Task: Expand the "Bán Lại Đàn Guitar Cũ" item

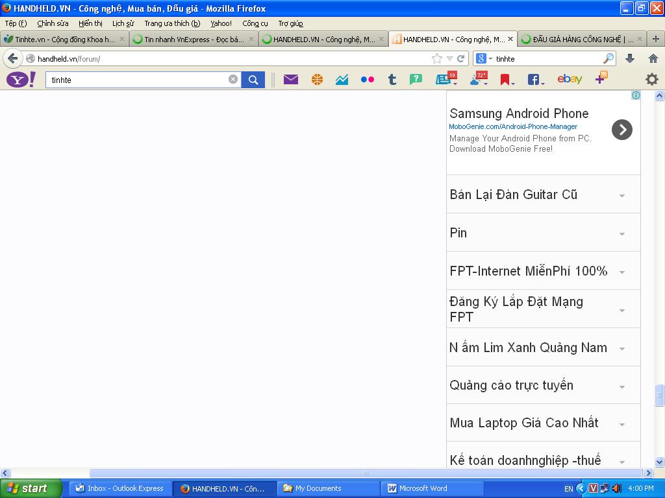Action: coord(621,195)
